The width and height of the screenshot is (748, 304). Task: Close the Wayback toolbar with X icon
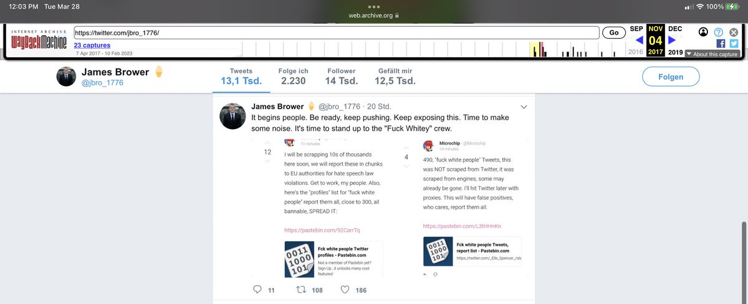734,32
